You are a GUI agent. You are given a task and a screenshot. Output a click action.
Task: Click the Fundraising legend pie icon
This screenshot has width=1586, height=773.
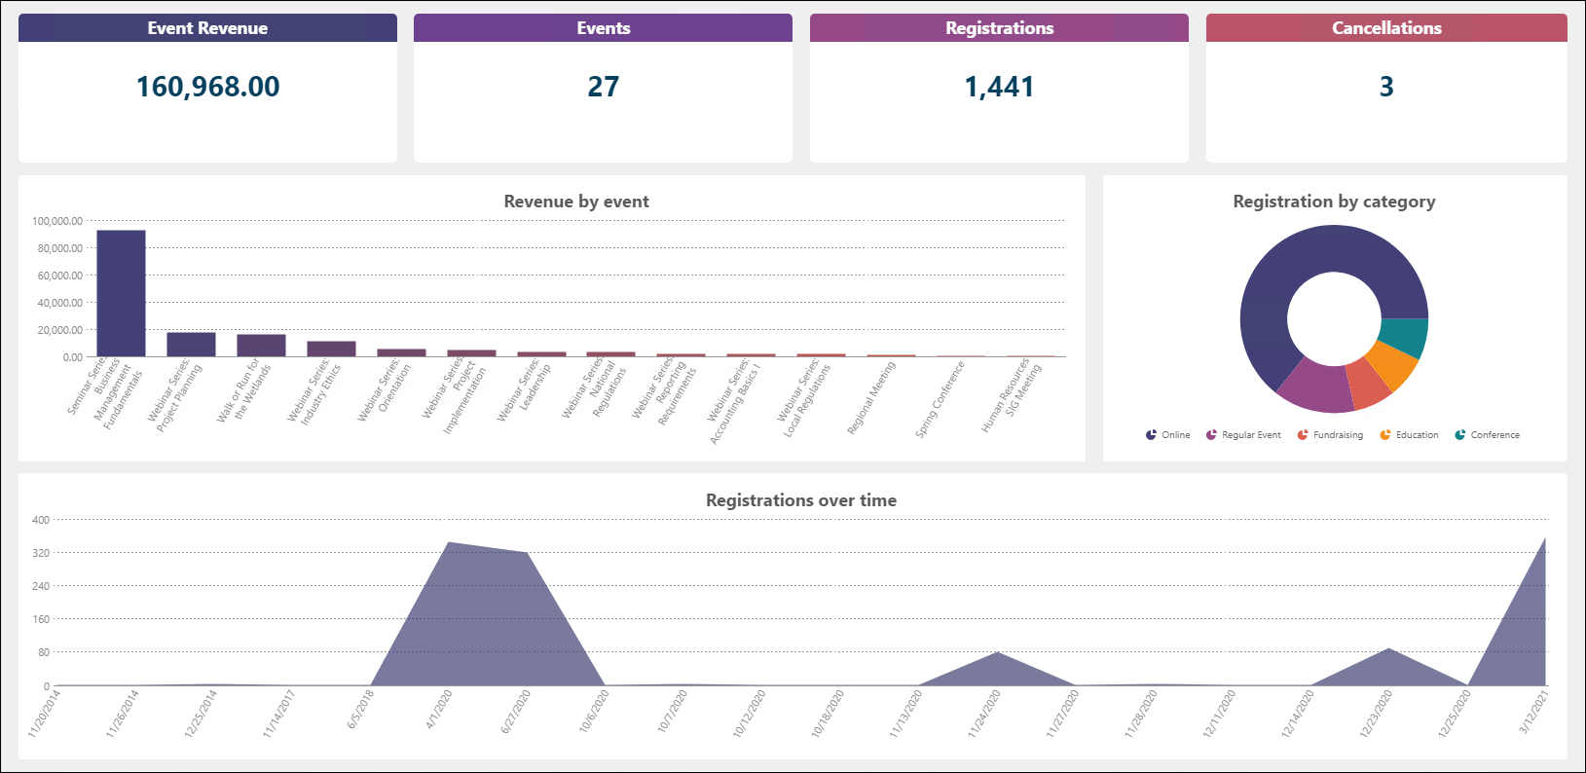[1303, 435]
